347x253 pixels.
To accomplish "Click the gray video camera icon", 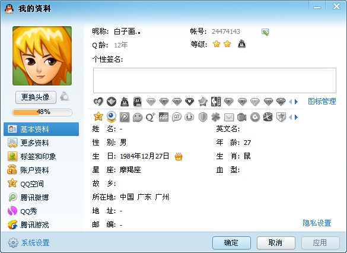I will point(241,117).
